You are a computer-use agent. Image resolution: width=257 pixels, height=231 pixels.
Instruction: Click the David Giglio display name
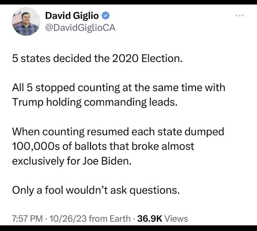tap(72, 16)
